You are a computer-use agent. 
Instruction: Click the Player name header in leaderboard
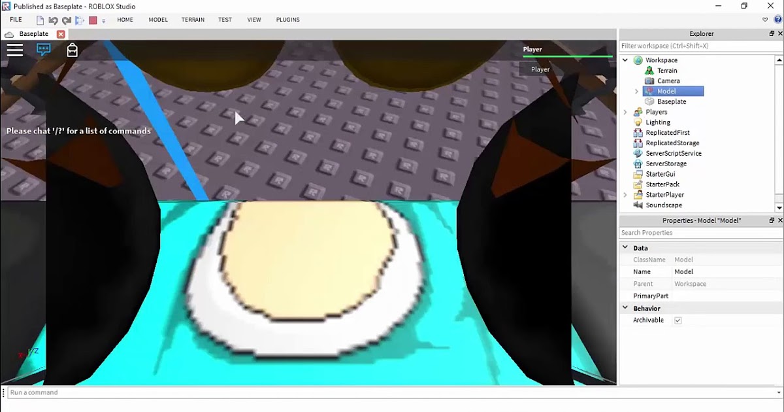[x=532, y=49]
